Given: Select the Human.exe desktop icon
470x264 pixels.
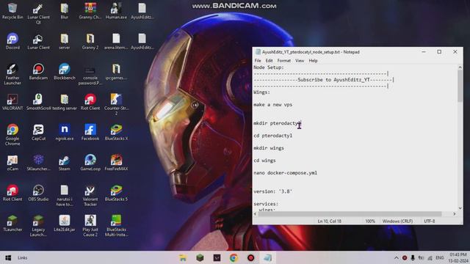Looking at the screenshot, I should tap(116, 12).
